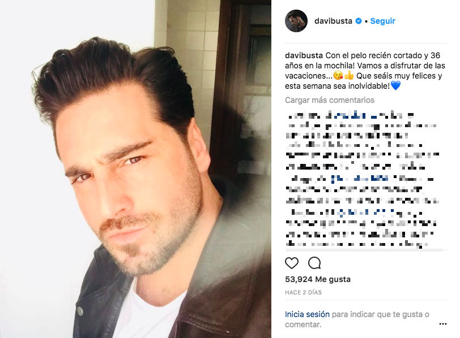The height and width of the screenshot is (338, 460).
Task: Click the main selfie photo of the post
Action: coord(135,169)
